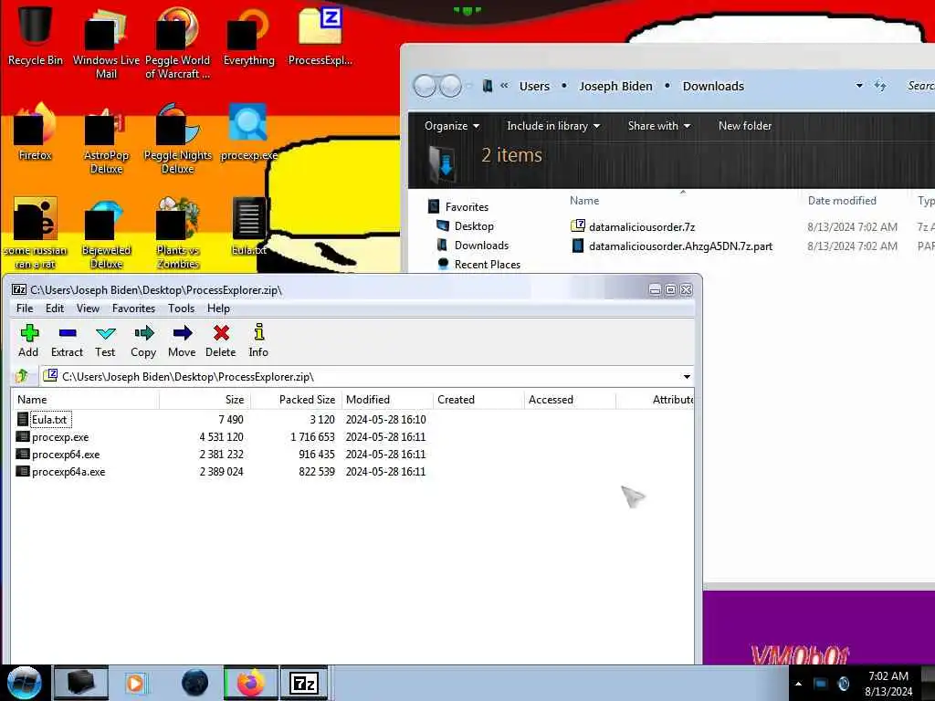Click the Extract toolbar icon
This screenshot has width=935, height=701.
[x=67, y=340]
